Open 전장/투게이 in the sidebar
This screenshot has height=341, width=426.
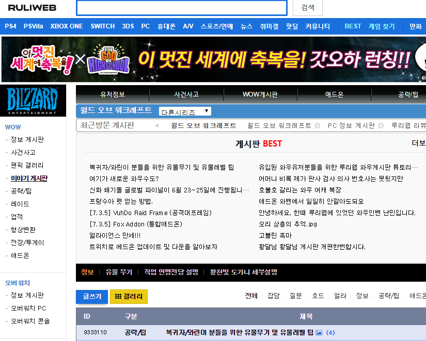(27, 242)
